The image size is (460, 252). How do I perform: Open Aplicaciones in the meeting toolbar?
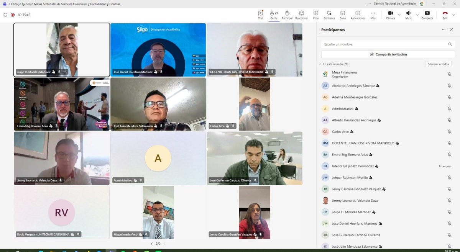[x=358, y=15]
